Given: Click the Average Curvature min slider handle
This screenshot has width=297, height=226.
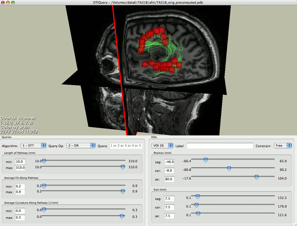Looking at the screenshot, I should click(x=44, y=210).
